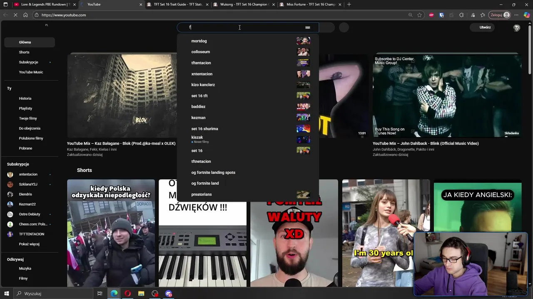This screenshot has width=533, height=299.
Task: Open YouTube Music in sidebar
Action: 29,72
